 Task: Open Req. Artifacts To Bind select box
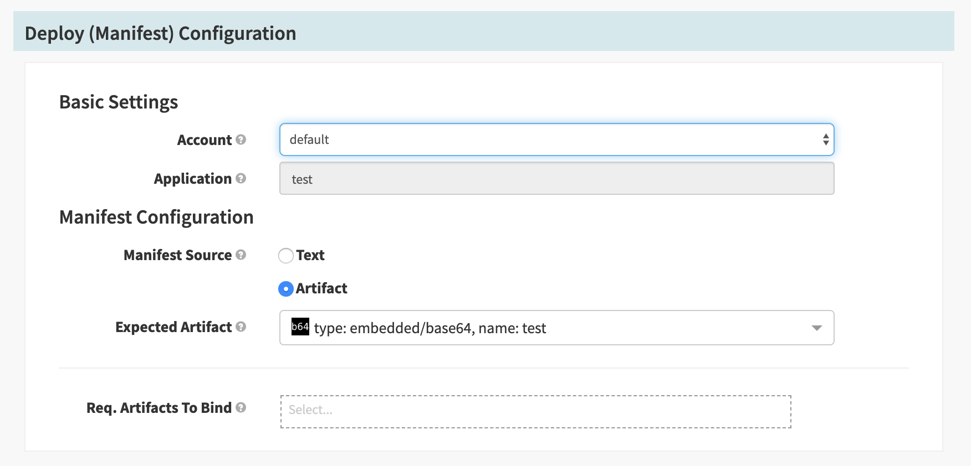tap(535, 412)
